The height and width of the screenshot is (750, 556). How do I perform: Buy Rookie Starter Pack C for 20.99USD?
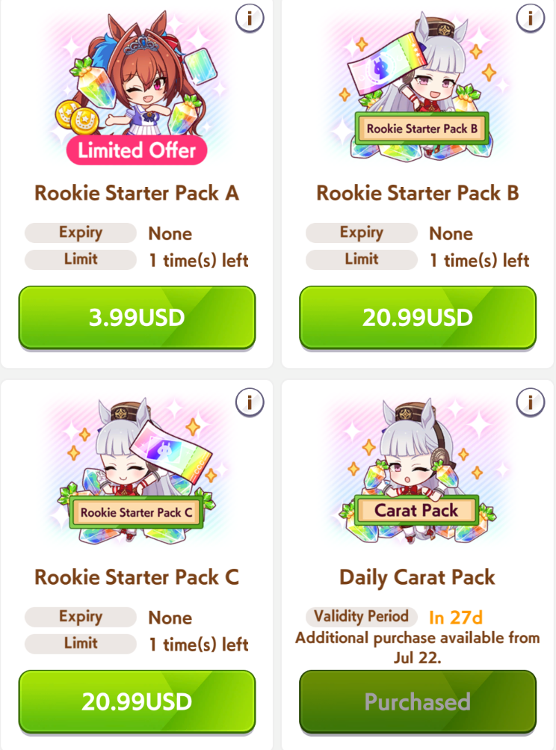coord(137,701)
